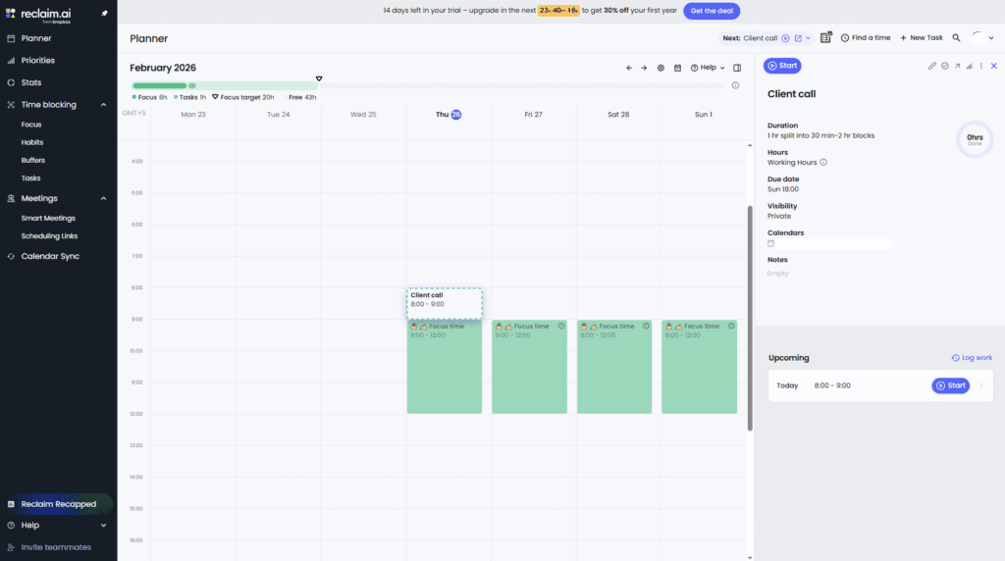
Task: Expand the Next task dropdown chevron
Action: (808, 38)
